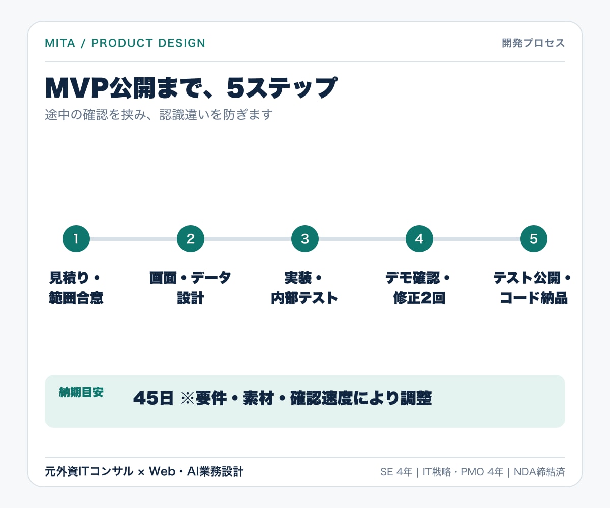Click the step 1 circle marker

point(76,239)
